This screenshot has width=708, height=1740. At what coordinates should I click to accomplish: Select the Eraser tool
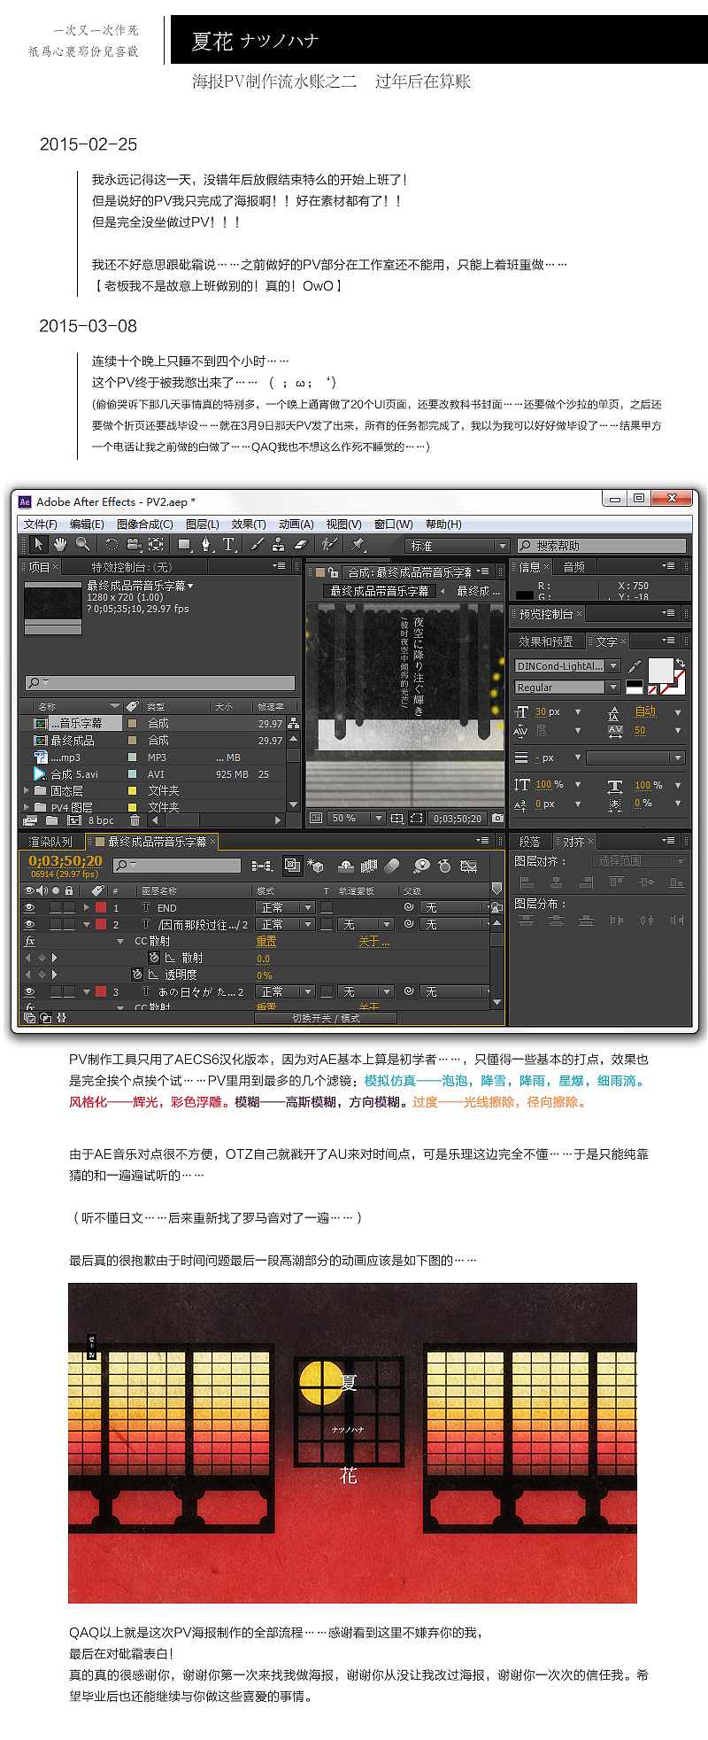(x=300, y=545)
